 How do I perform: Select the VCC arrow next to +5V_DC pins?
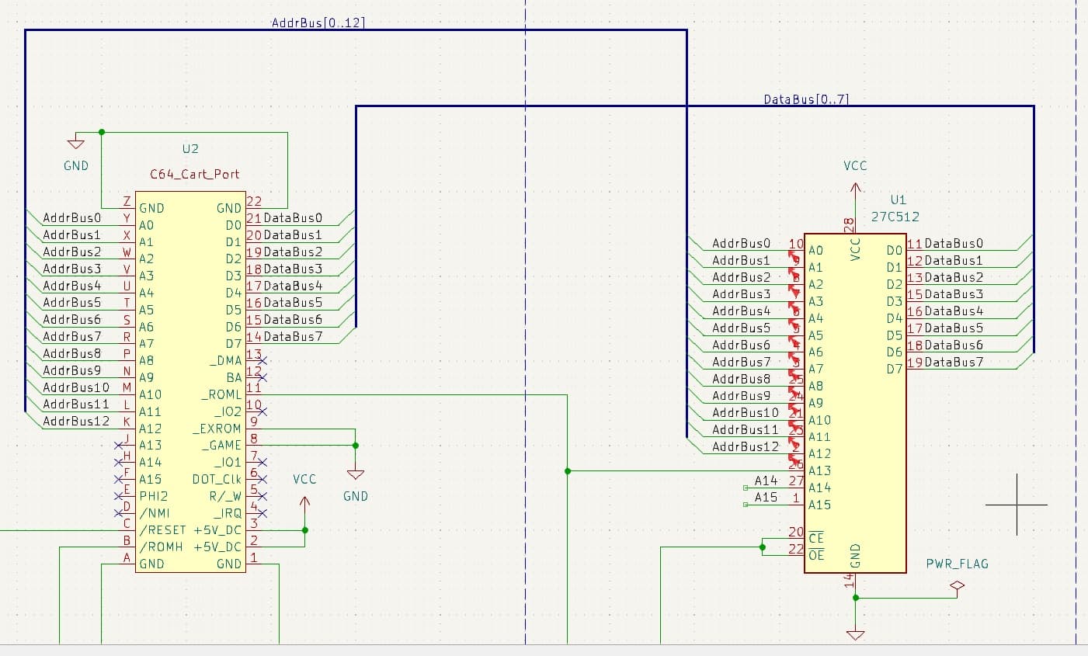[304, 503]
